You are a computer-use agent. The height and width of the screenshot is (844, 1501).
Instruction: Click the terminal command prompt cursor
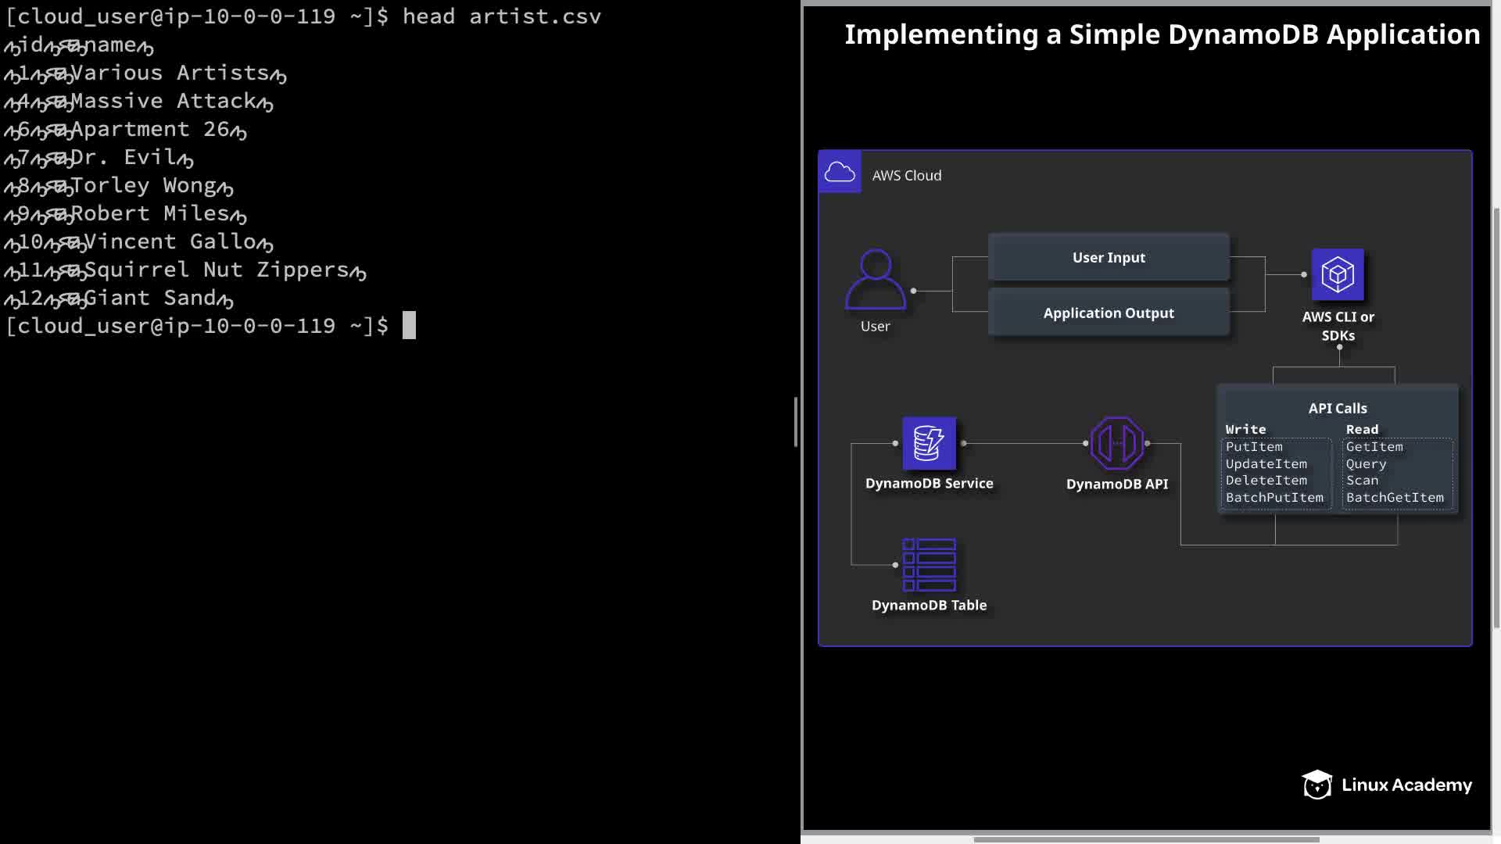[409, 326]
